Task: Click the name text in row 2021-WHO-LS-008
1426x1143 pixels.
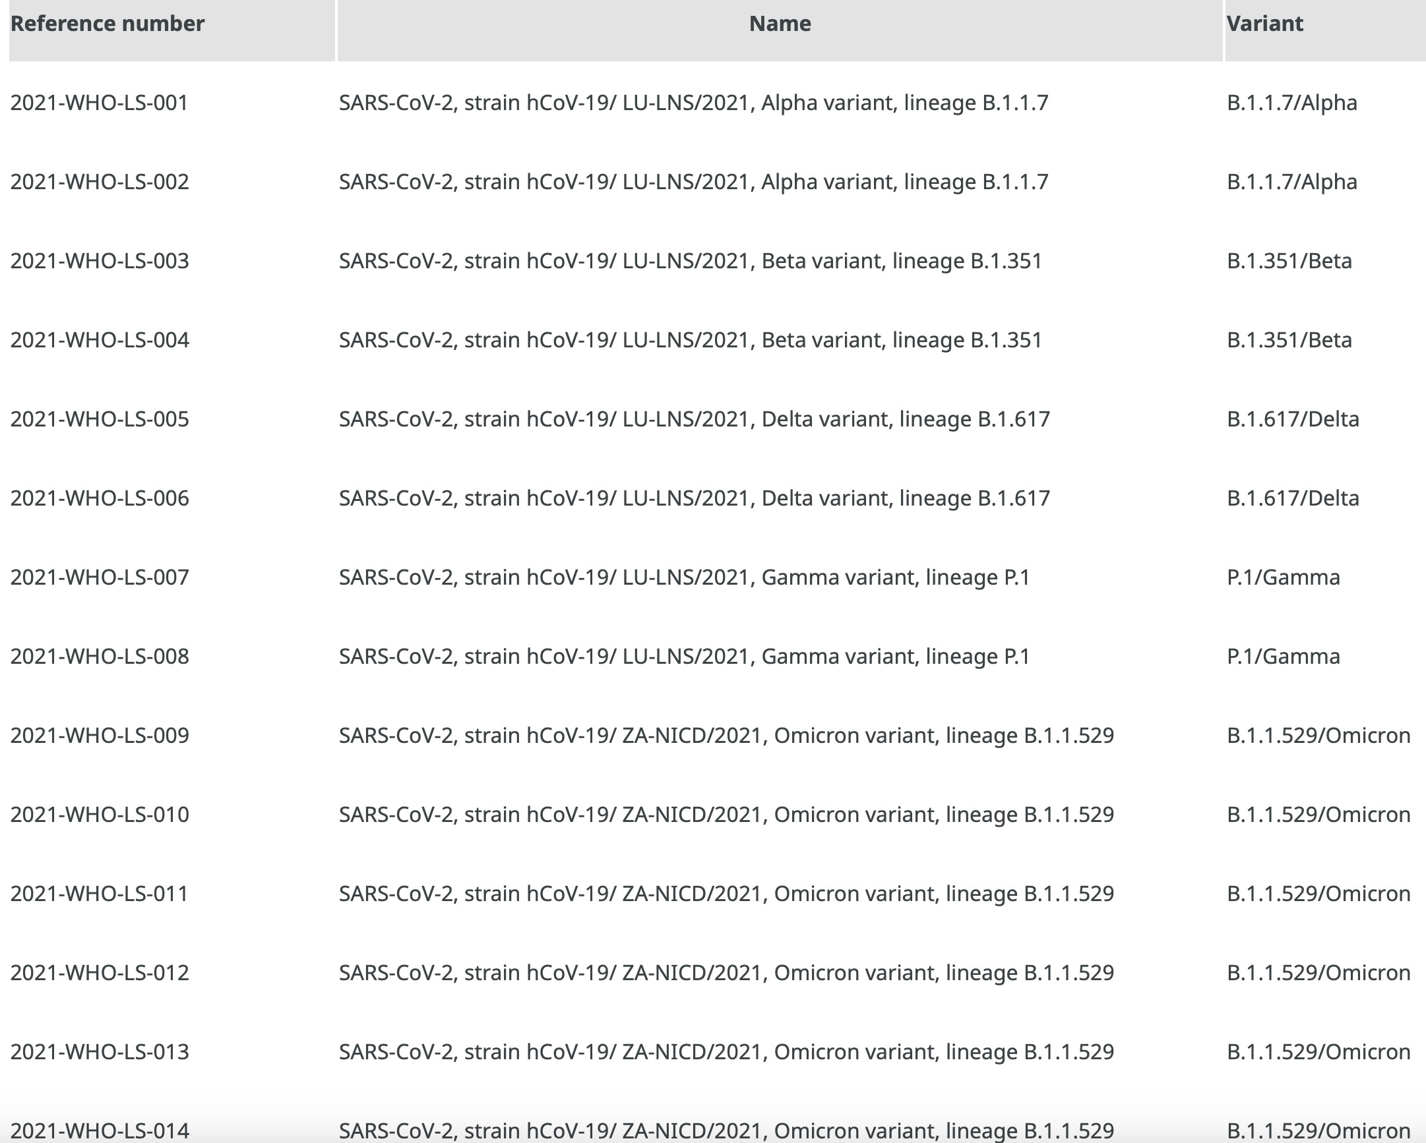Action: 684,657
